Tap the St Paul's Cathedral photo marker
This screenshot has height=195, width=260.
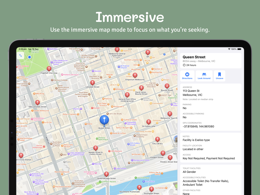pyautogui.click(x=175, y=139)
